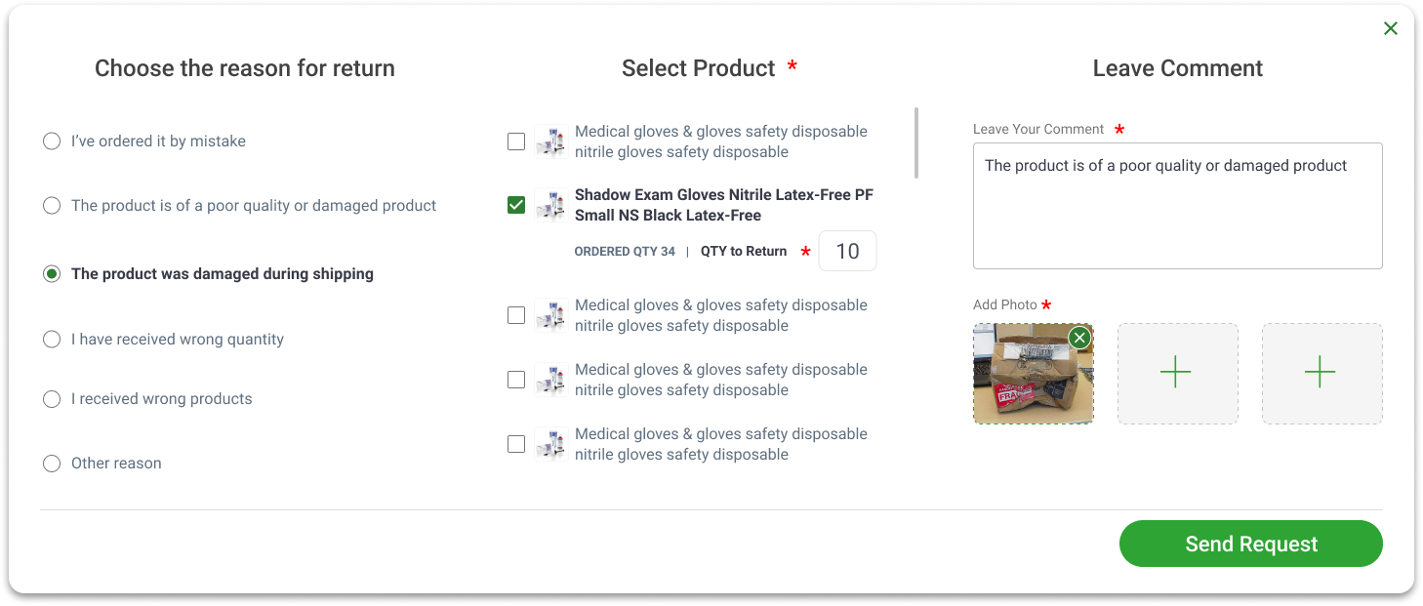Image resolution: width=1423 pixels, height=606 pixels.
Task: Click product image of first Medical gloves item
Action: point(550,141)
